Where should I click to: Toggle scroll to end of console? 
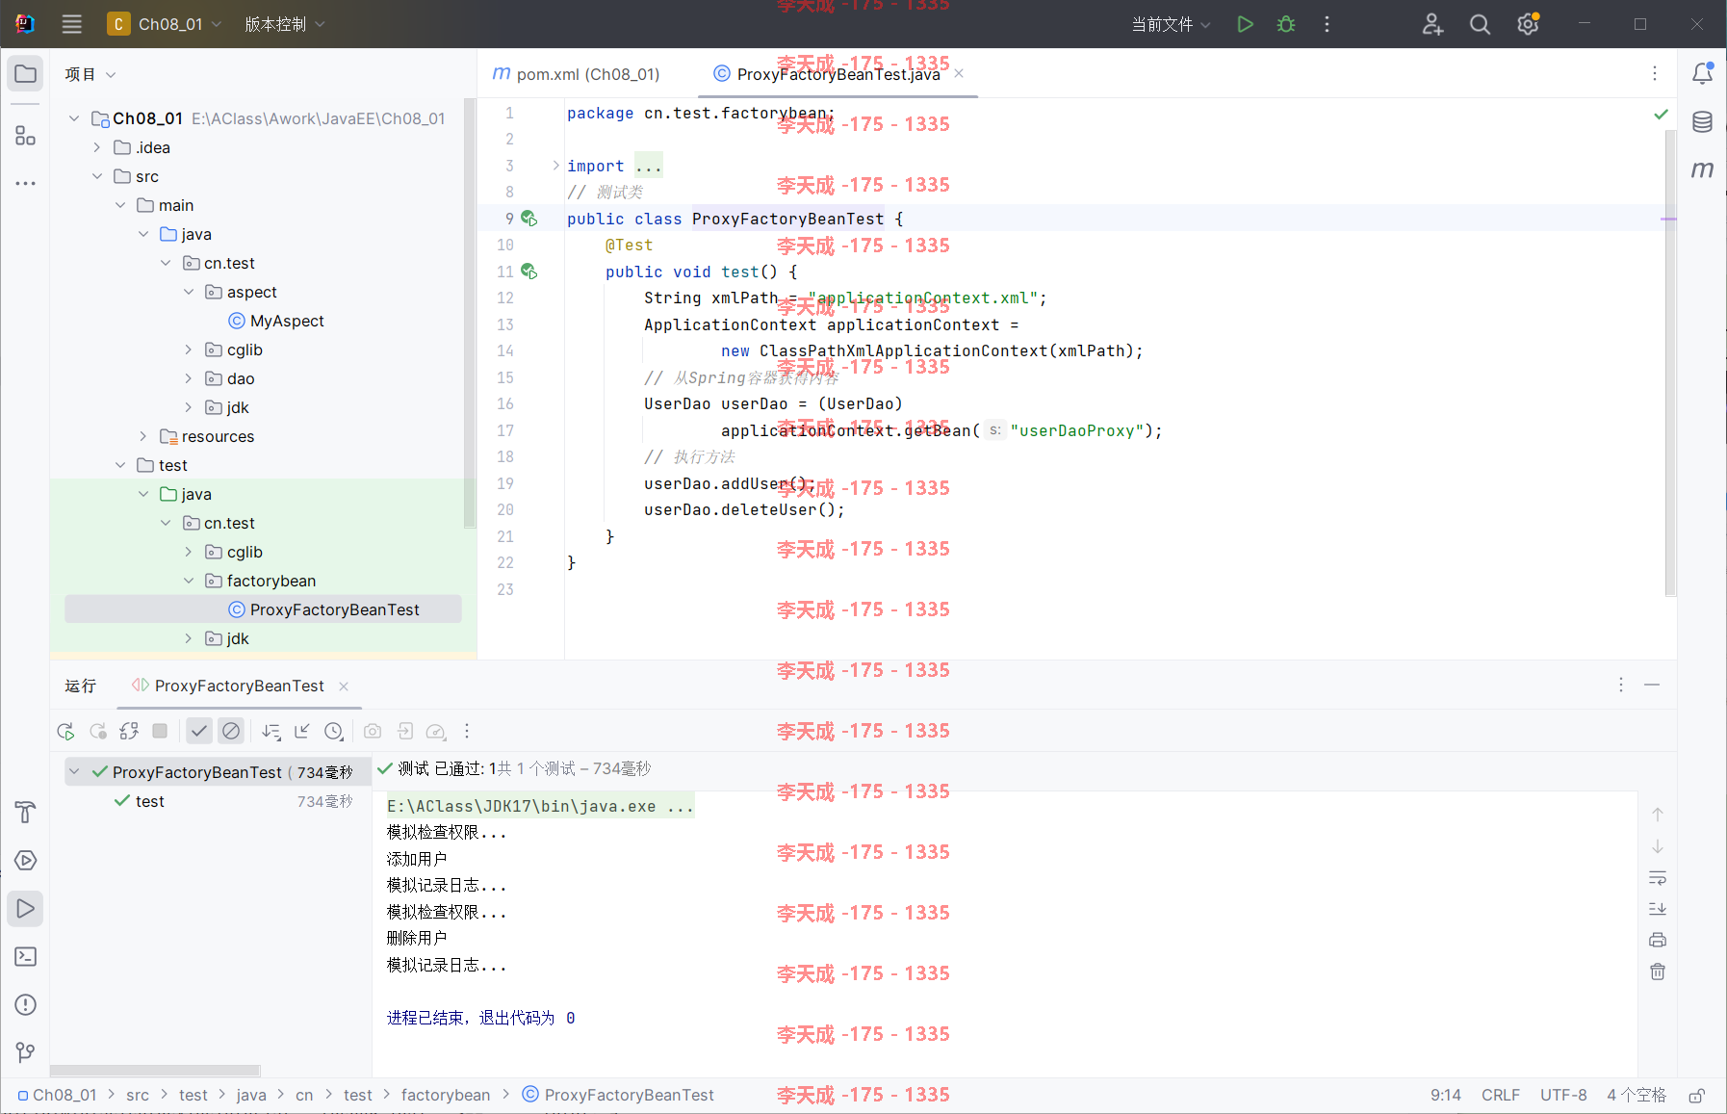coord(1658,909)
